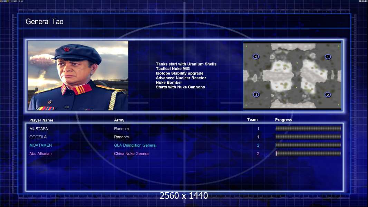This screenshot has height=207, width=368.
Task: Click team number for MUSTAFA
Action: tap(258, 129)
